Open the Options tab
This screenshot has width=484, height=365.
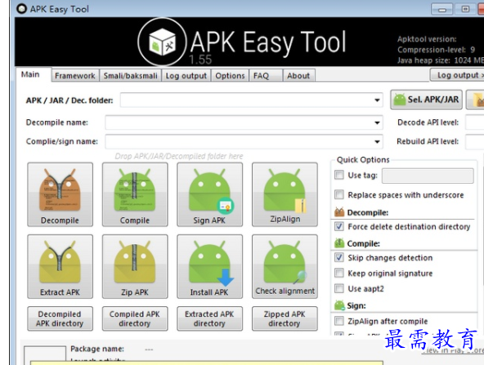[x=230, y=75]
